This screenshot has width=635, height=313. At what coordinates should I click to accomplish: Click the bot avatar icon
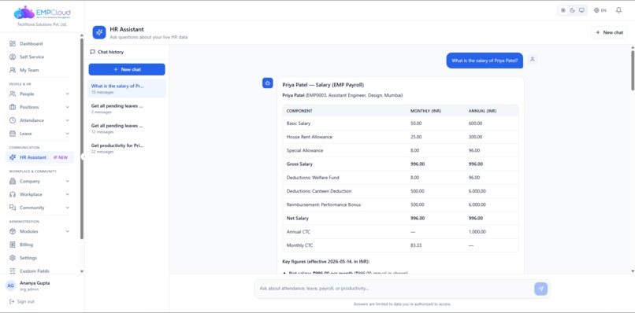267,83
